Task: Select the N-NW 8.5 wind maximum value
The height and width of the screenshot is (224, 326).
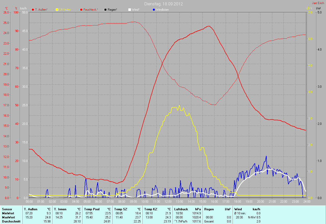Action: click(254, 217)
